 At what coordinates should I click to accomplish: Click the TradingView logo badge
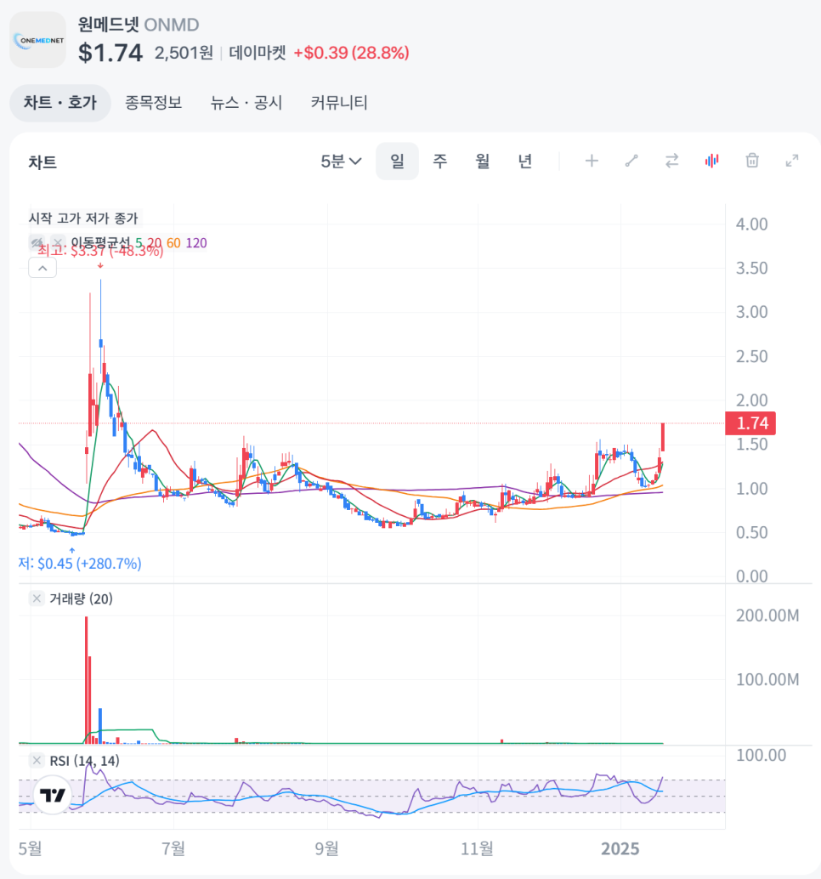(x=53, y=795)
